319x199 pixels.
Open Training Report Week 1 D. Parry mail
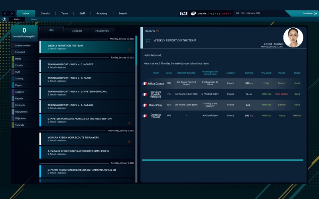click(x=87, y=79)
